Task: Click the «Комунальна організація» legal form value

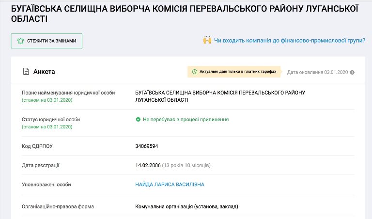Action: pos(186,207)
